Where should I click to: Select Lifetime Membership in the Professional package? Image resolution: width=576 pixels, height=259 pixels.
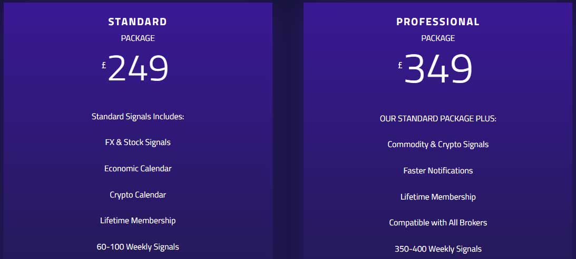click(x=438, y=197)
